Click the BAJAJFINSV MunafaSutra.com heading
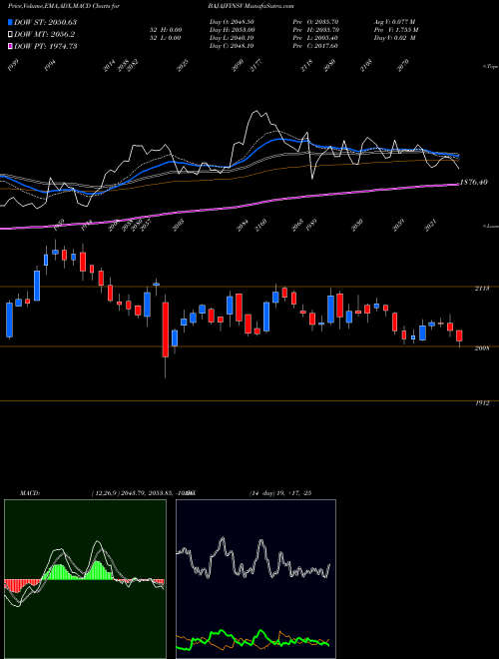This screenshot has height=659, width=499. click(250, 6)
